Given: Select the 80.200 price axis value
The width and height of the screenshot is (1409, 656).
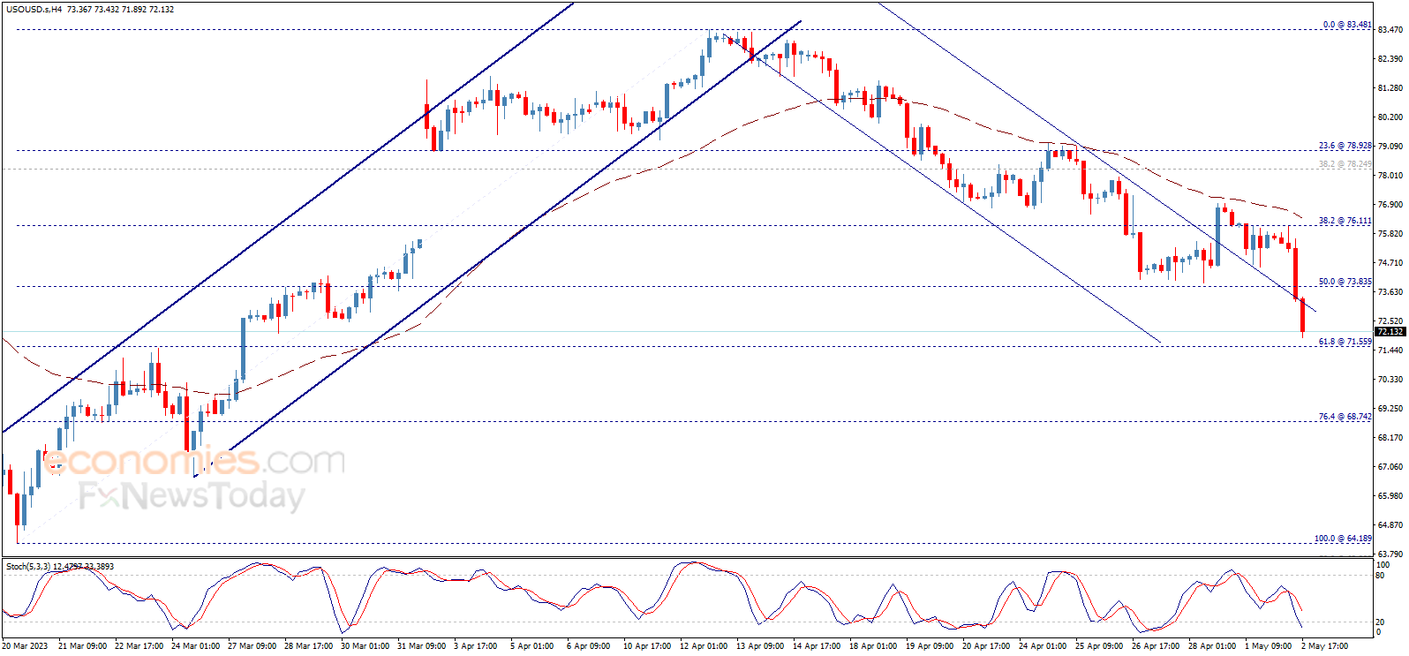Looking at the screenshot, I should 1390,117.
